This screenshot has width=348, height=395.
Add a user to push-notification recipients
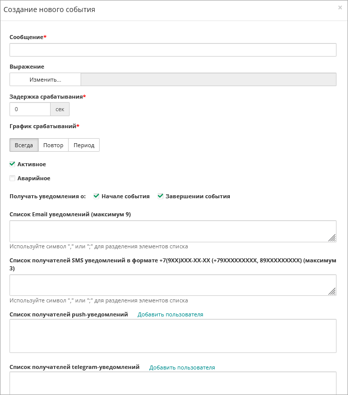point(170,314)
